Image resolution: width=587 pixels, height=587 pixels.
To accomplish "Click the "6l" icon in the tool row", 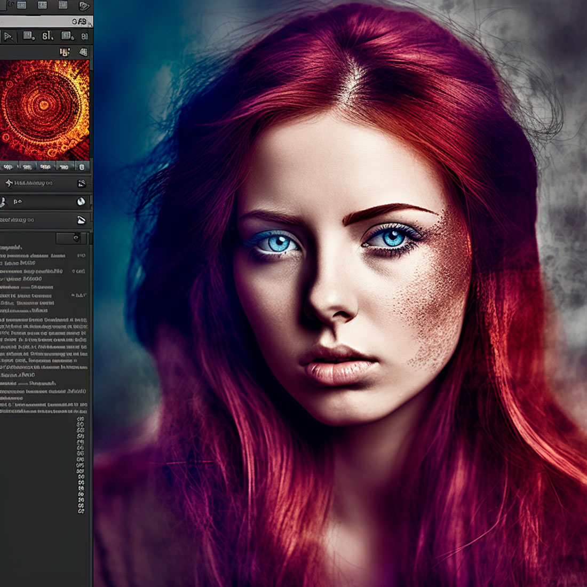I will click(x=47, y=36).
